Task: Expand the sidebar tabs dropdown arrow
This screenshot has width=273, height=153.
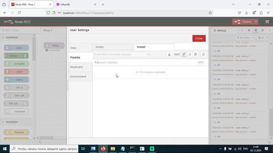Action: (x=269, y=30)
